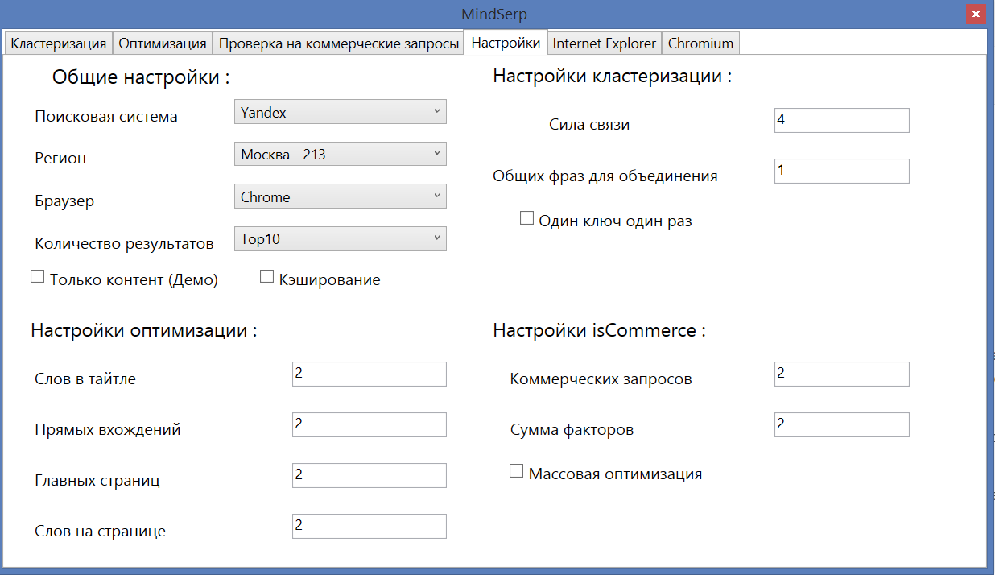Focus the Общих фраз для объединения field
The height and width of the screenshot is (575, 995).
pyautogui.click(x=841, y=172)
